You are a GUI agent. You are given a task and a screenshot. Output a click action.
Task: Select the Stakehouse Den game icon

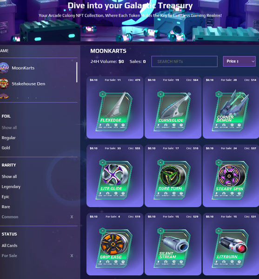tap(4, 83)
